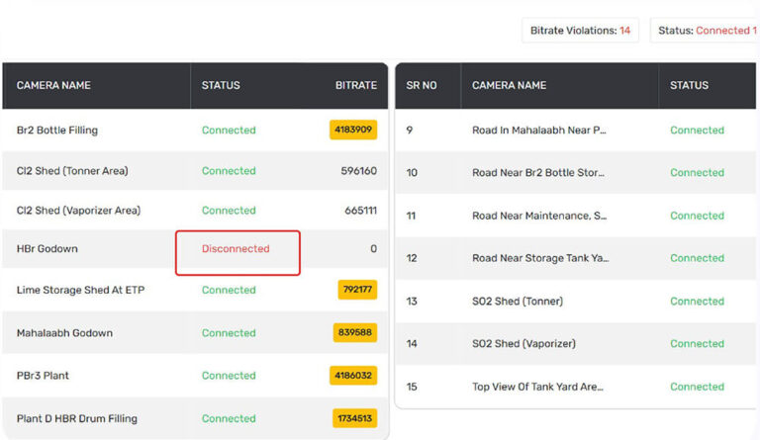
Task: Click Connected status of SO2 Shed (Vaporizer)
Action: pyautogui.click(x=697, y=344)
